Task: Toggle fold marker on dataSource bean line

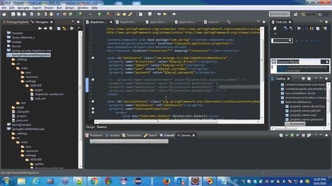Action: click(93, 58)
